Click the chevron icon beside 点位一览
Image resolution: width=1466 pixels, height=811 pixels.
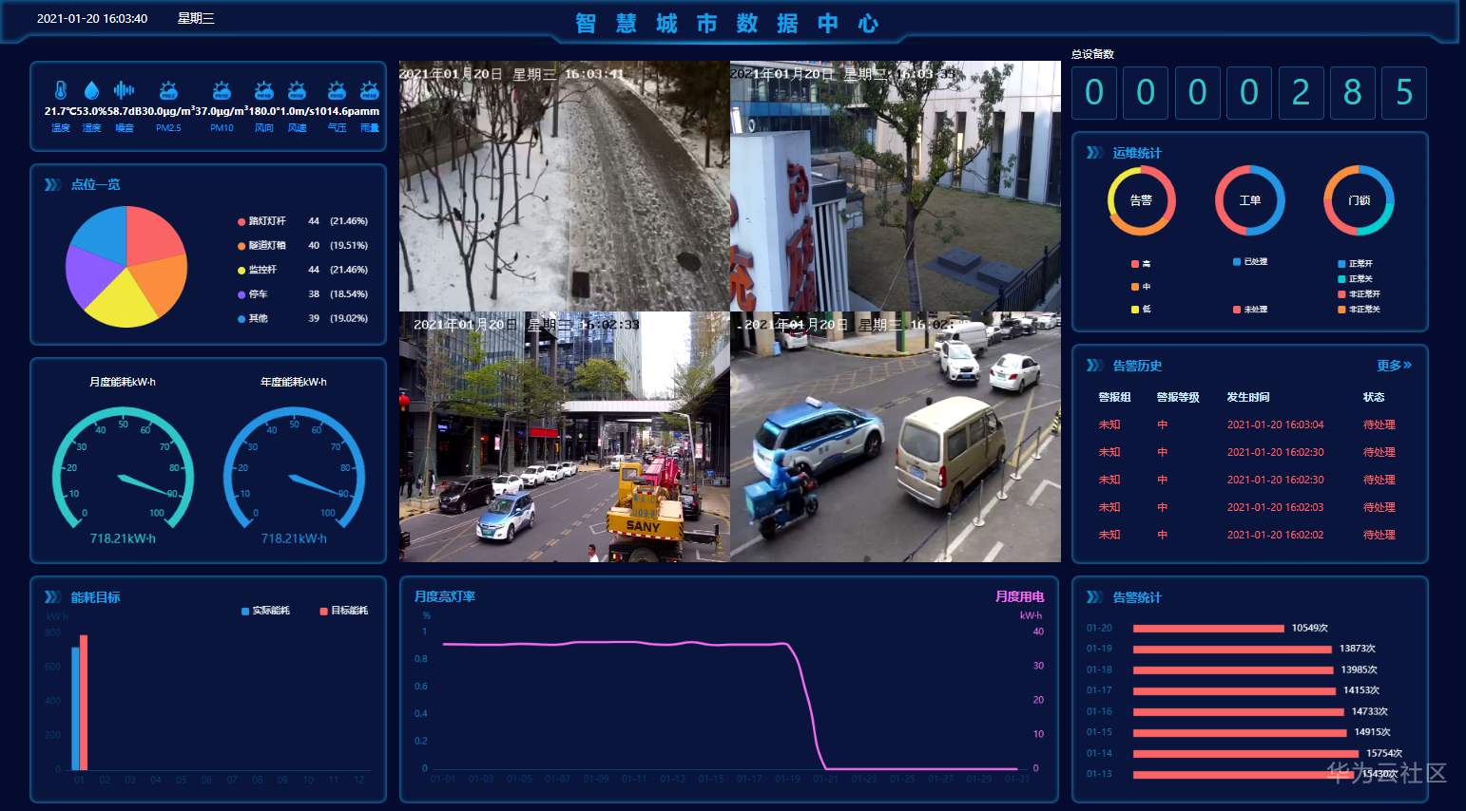click(53, 184)
